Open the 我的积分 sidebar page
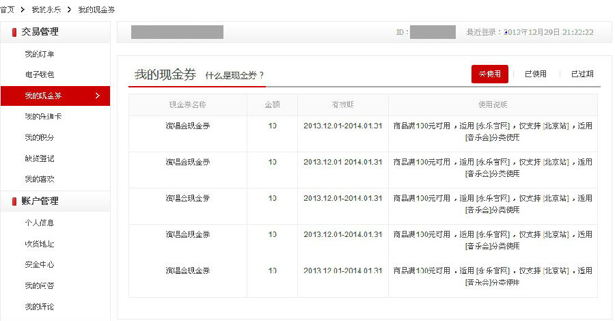 tap(39, 137)
